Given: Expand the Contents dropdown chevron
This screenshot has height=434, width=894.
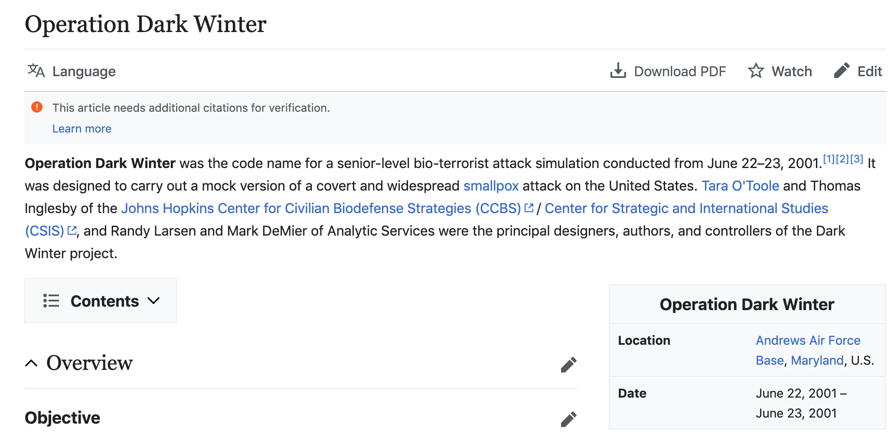Looking at the screenshot, I should 153,301.
